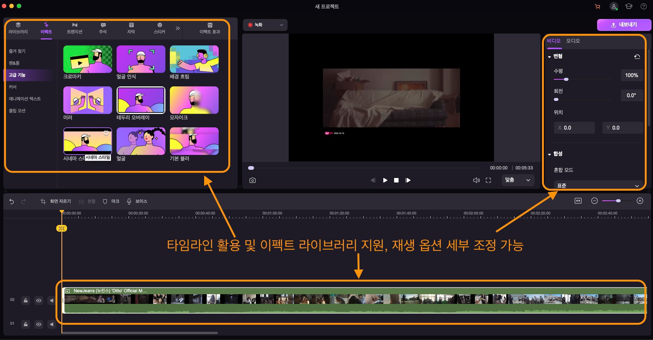
Task: Zoom out the timeline with minus
Action: tap(595, 201)
